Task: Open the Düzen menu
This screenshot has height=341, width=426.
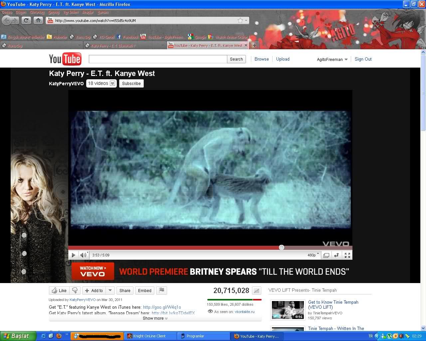Action: click(21, 12)
